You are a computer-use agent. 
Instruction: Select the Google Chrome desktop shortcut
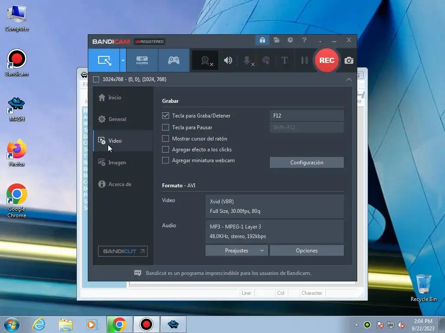tap(17, 201)
